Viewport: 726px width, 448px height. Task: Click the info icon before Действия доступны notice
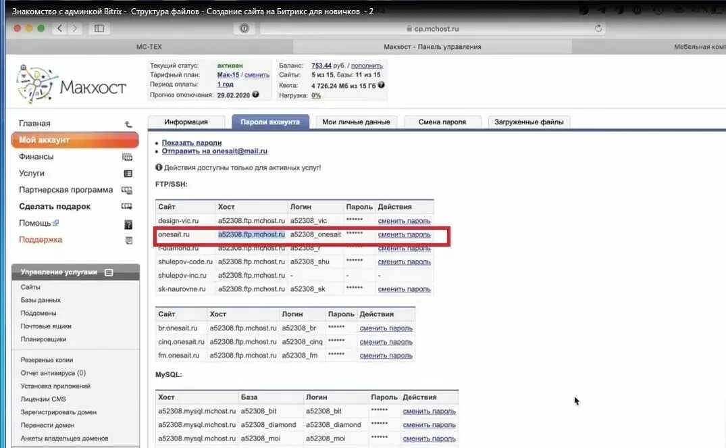(x=159, y=168)
